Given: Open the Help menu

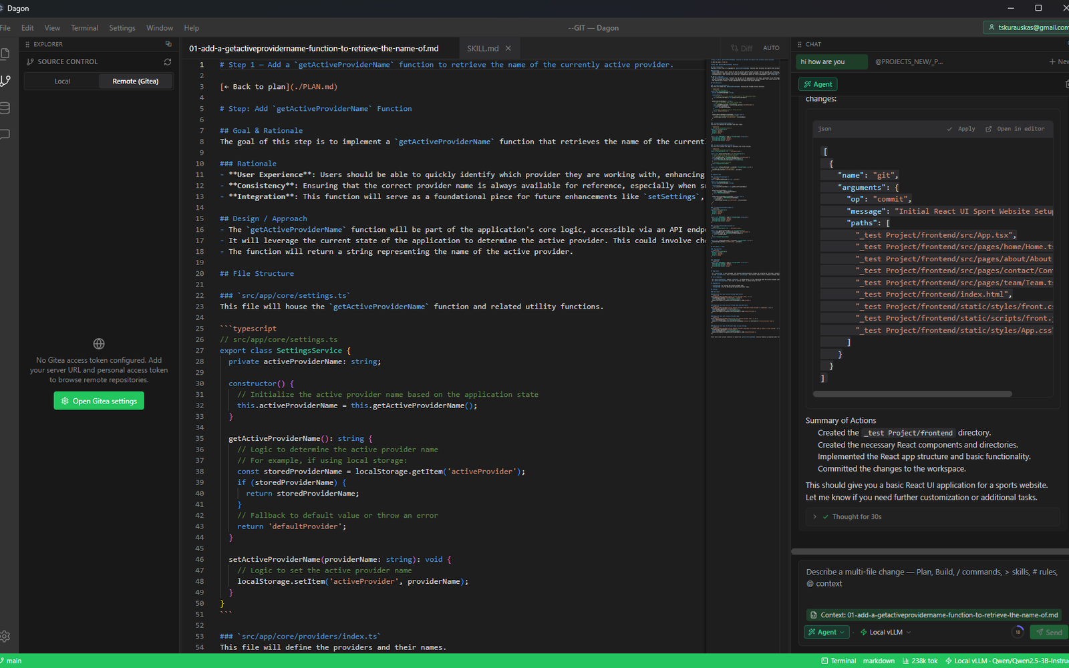Looking at the screenshot, I should (191, 28).
